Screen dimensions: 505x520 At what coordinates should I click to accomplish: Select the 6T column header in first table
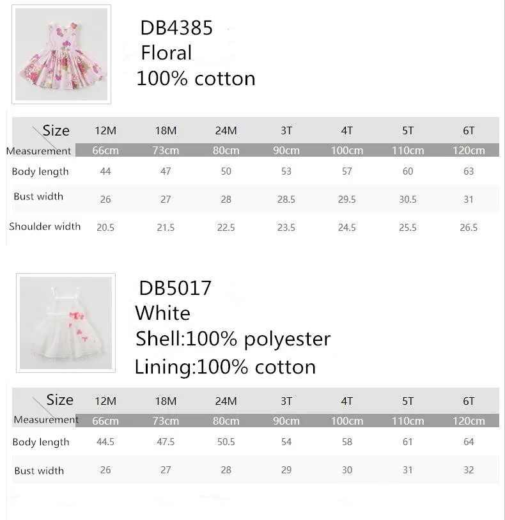[469, 131]
